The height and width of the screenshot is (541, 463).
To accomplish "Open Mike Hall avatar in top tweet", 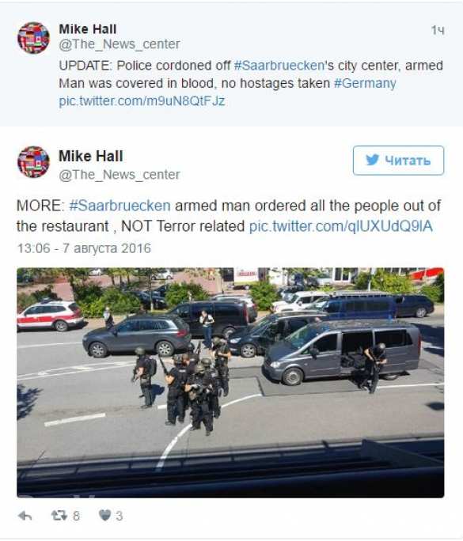I will pyautogui.click(x=33, y=38).
